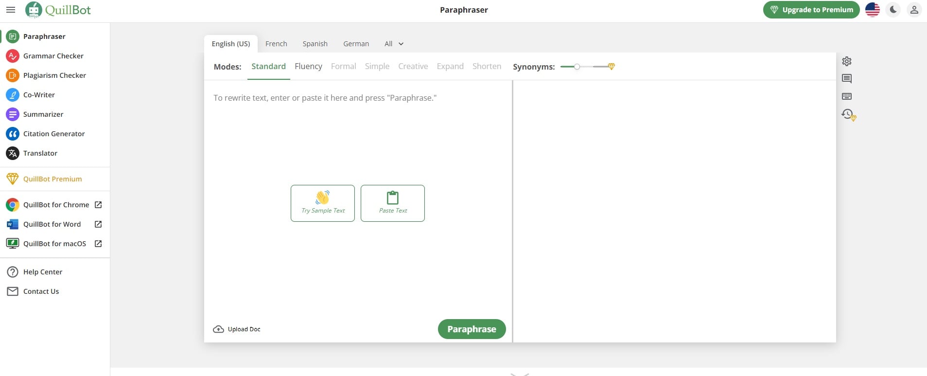Click Upgrade to Premium button

811,10
